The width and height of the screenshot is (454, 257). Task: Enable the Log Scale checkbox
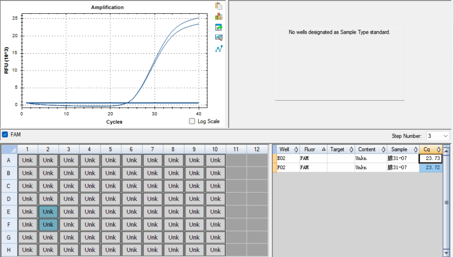(192, 121)
